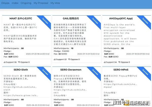Go to the Index page

coord(15,3)
